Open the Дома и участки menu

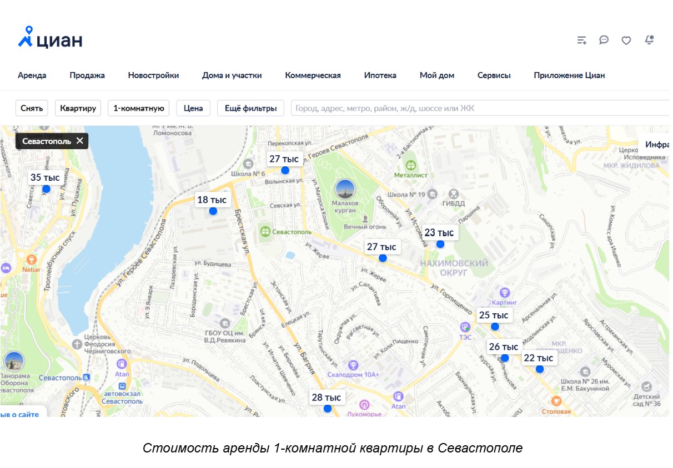pyautogui.click(x=232, y=75)
